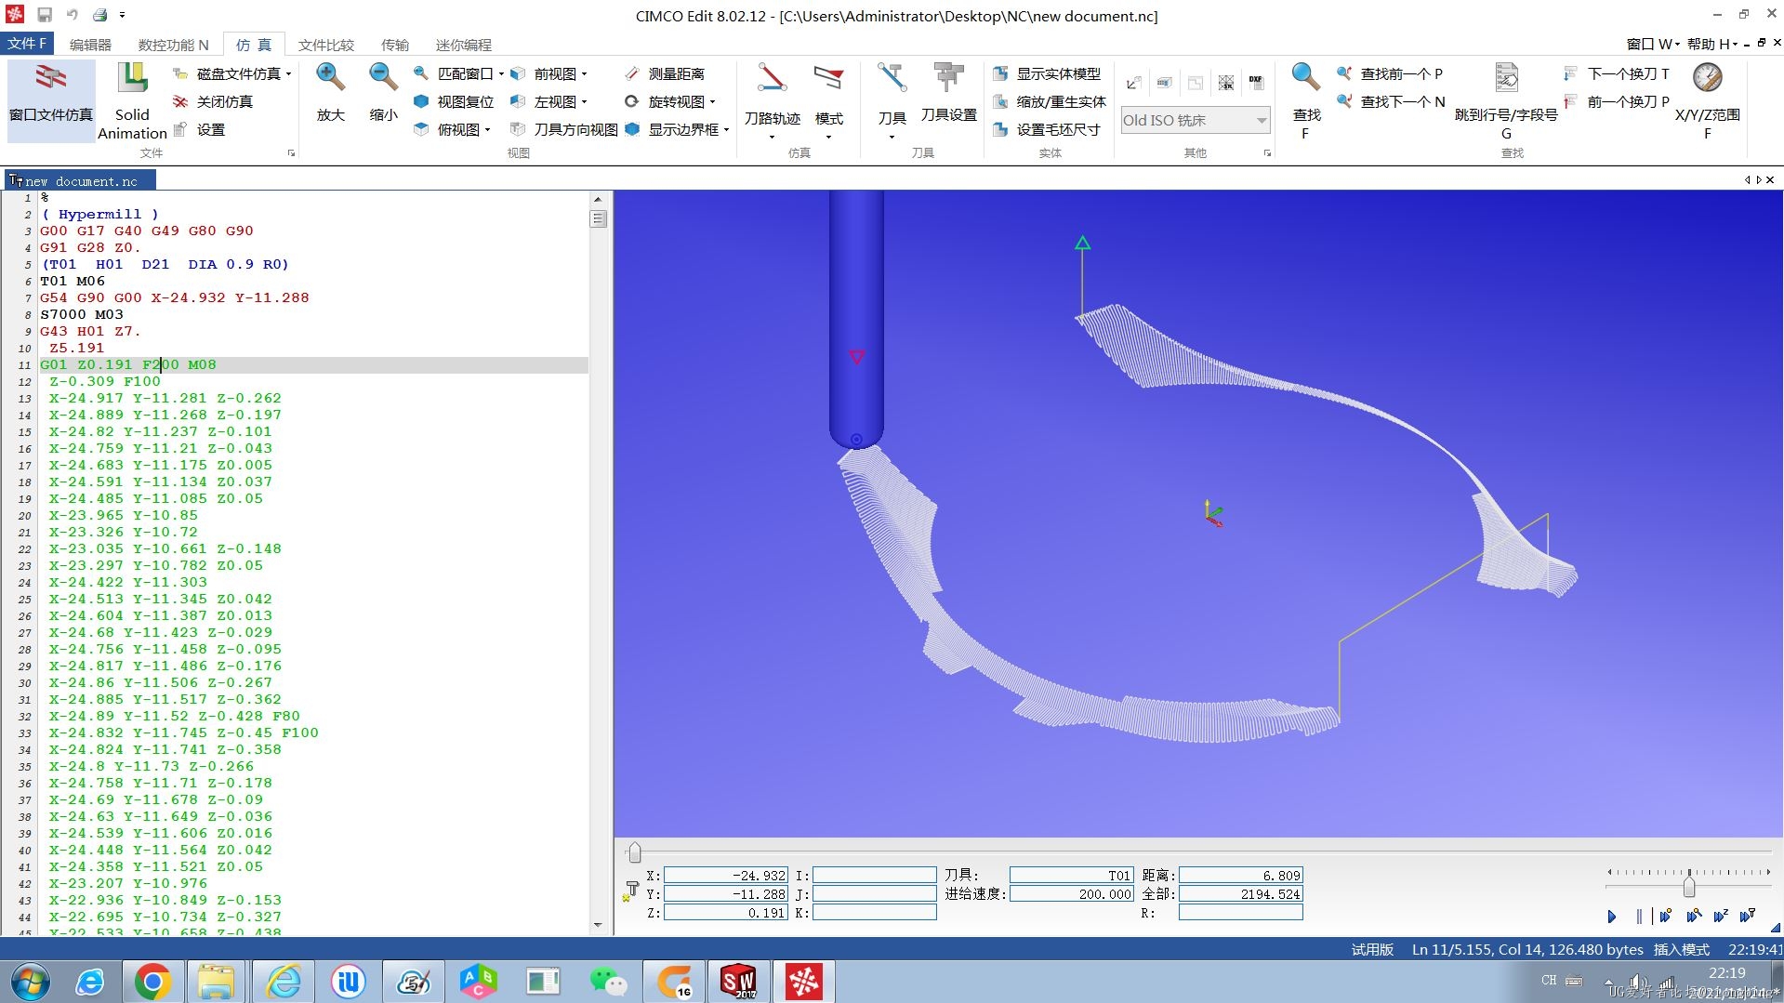Viewport: 1784px width, 1003px height.
Task: Expand 旋转视图 dropdown arrow
Action: coord(712,101)
